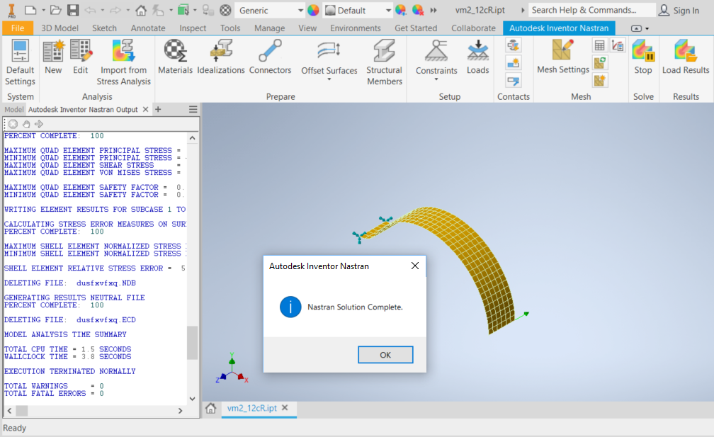Screen dimensions: 714x437
Task: Close the vm2_12cR.ipt document tab
Action: tap(285, 408)
